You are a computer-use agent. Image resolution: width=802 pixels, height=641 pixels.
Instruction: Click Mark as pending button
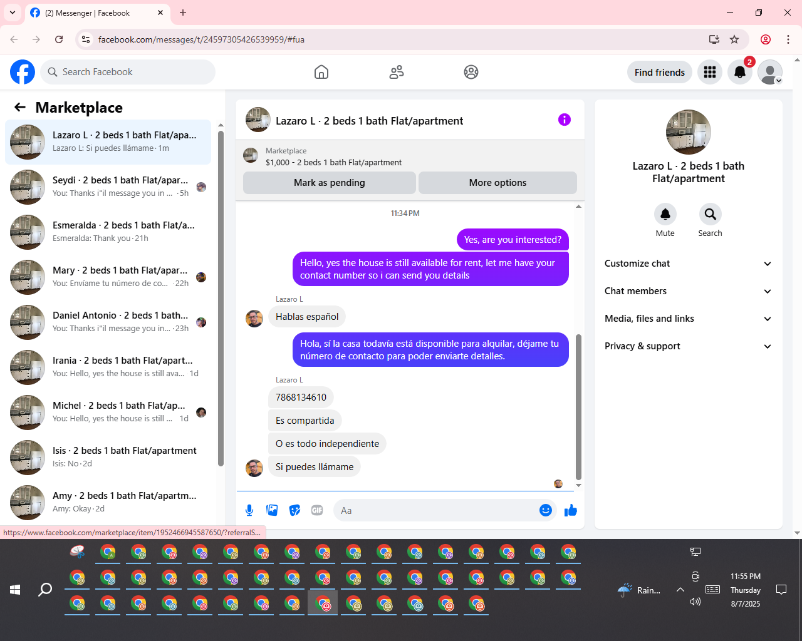[x=330, y=183]
